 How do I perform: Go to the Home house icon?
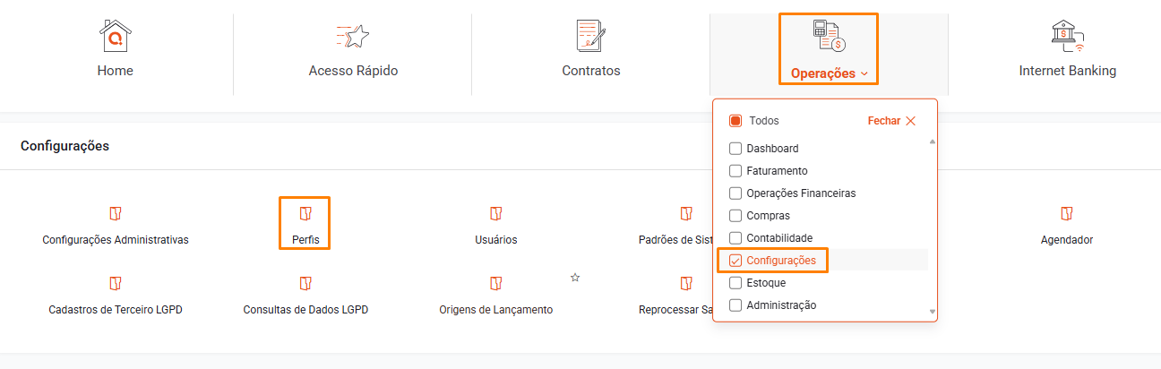[x=115, y=37]
